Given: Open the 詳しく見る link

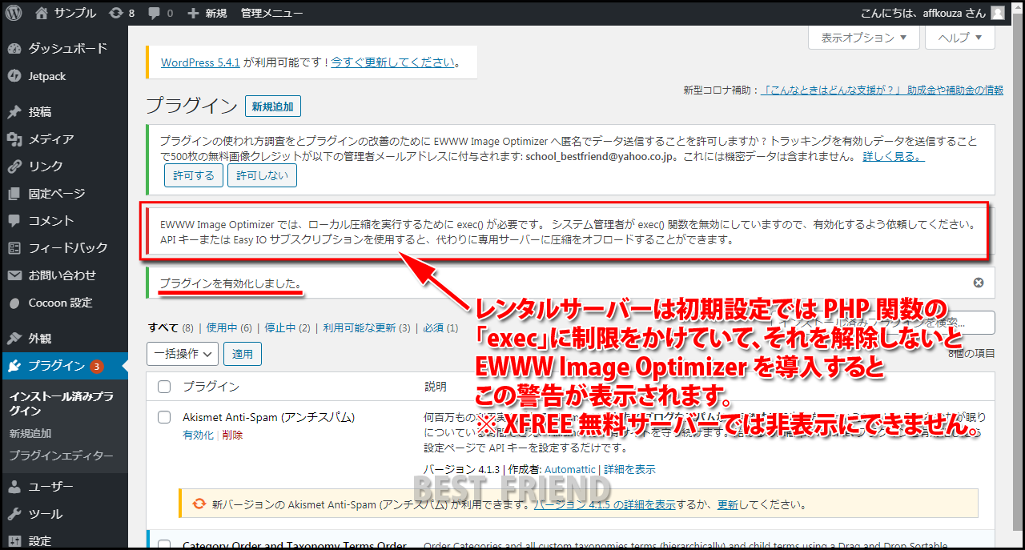Looking at the screenshot, I should point(894,156).
